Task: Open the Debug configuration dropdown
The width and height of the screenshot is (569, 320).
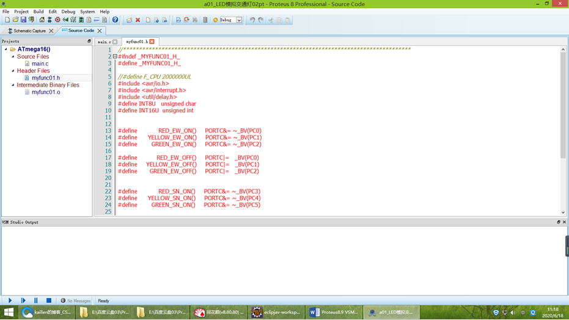Action: click(x=239, y=20)
